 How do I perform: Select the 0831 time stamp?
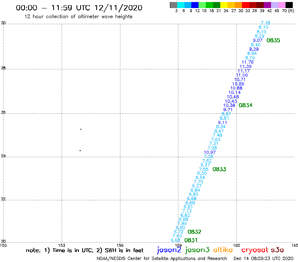click(x=191, y=240)
